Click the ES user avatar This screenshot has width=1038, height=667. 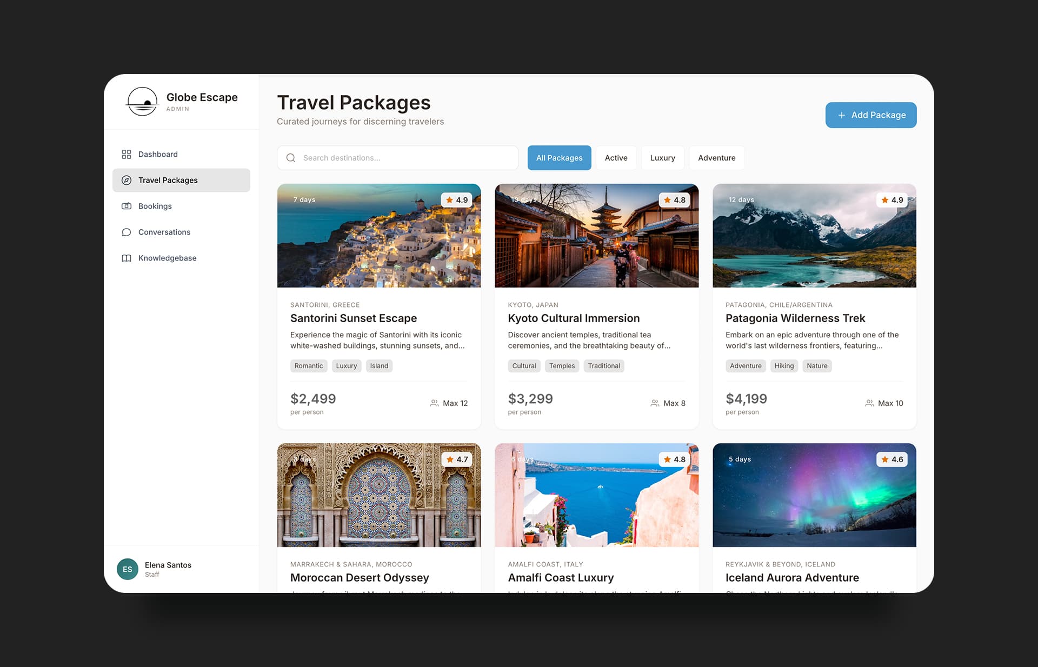point(128,569)
